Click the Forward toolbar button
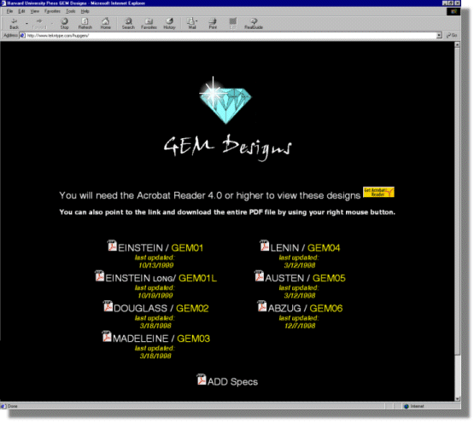 39,23
